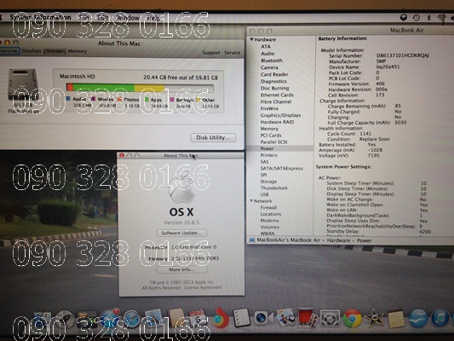
Task: Open Bluetooth status menu bar icon
Action: [x=429, y=18]
